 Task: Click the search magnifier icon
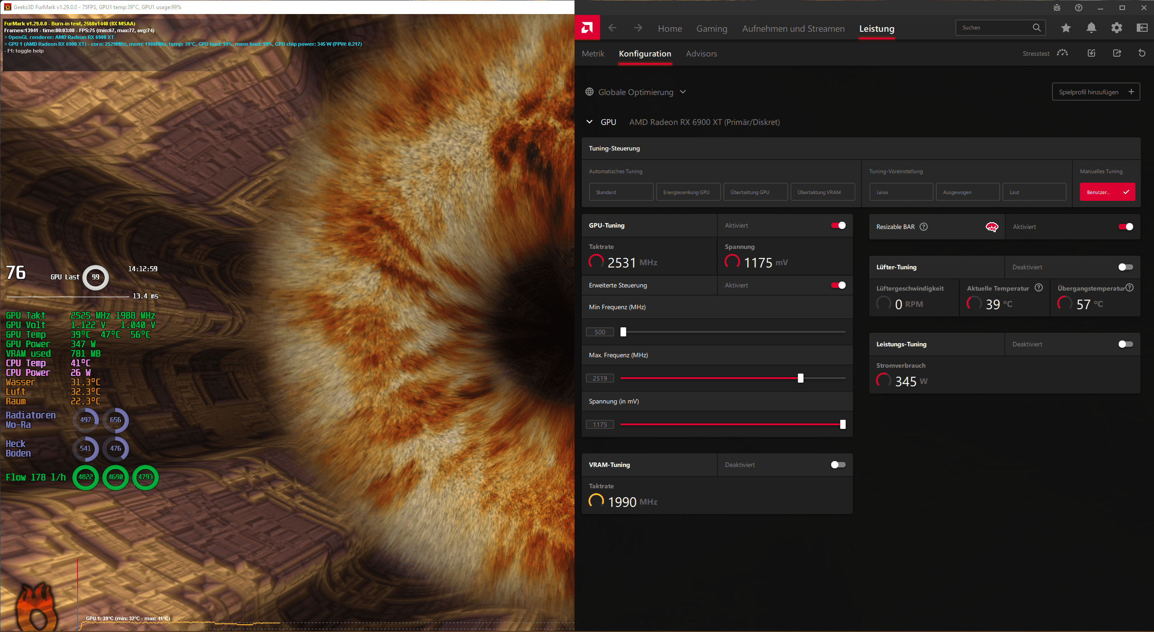[1037, 28]
